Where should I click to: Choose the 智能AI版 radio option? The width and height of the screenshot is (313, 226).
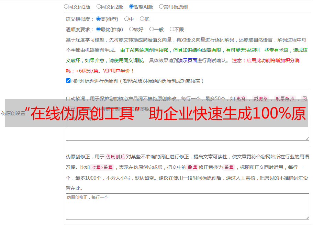[x=131, y=7]
